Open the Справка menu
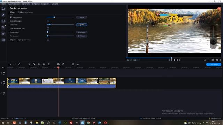 pos(55,4)
